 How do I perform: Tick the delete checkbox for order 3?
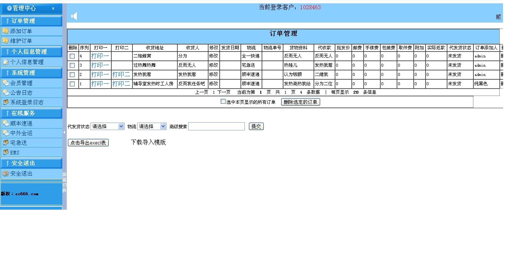[x=72, y=65]
